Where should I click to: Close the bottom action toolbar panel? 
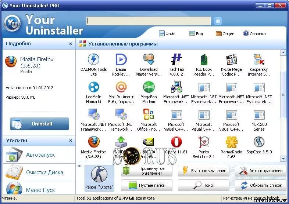[79, 166]
